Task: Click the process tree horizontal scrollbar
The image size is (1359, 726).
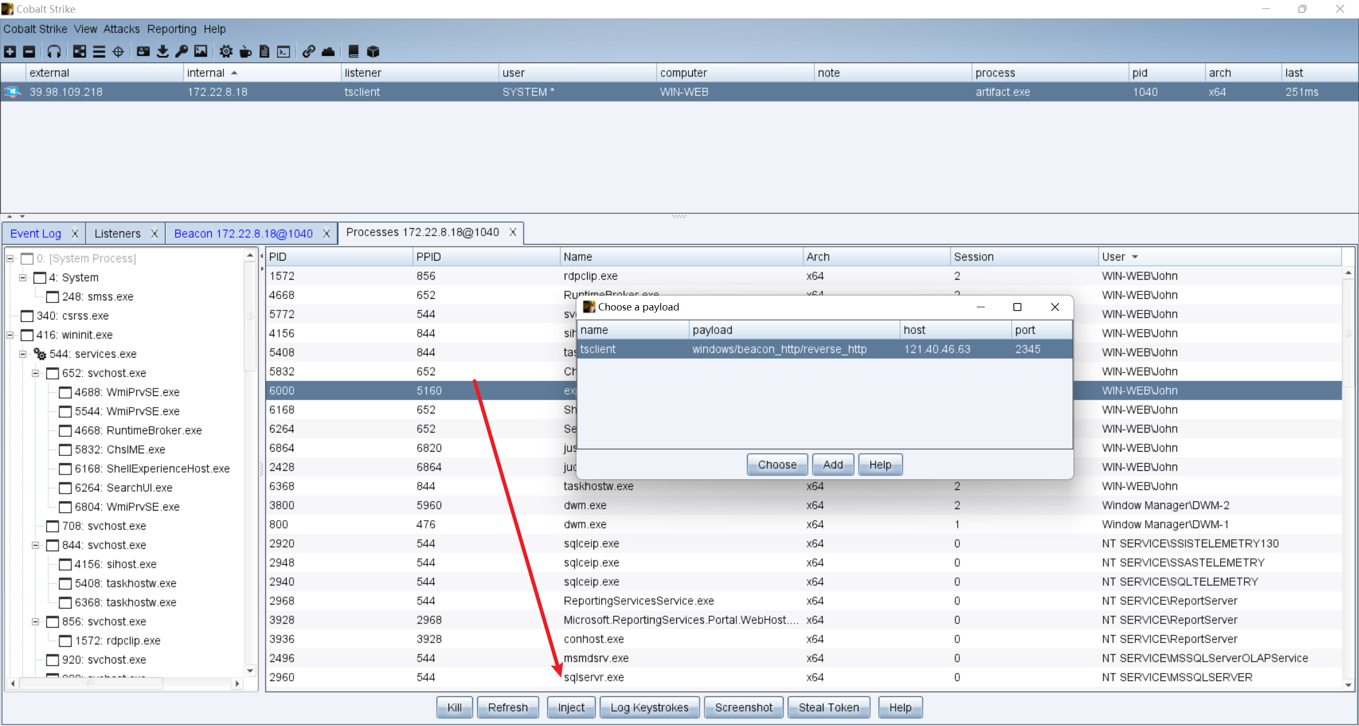Action: (x=90, y=684)
